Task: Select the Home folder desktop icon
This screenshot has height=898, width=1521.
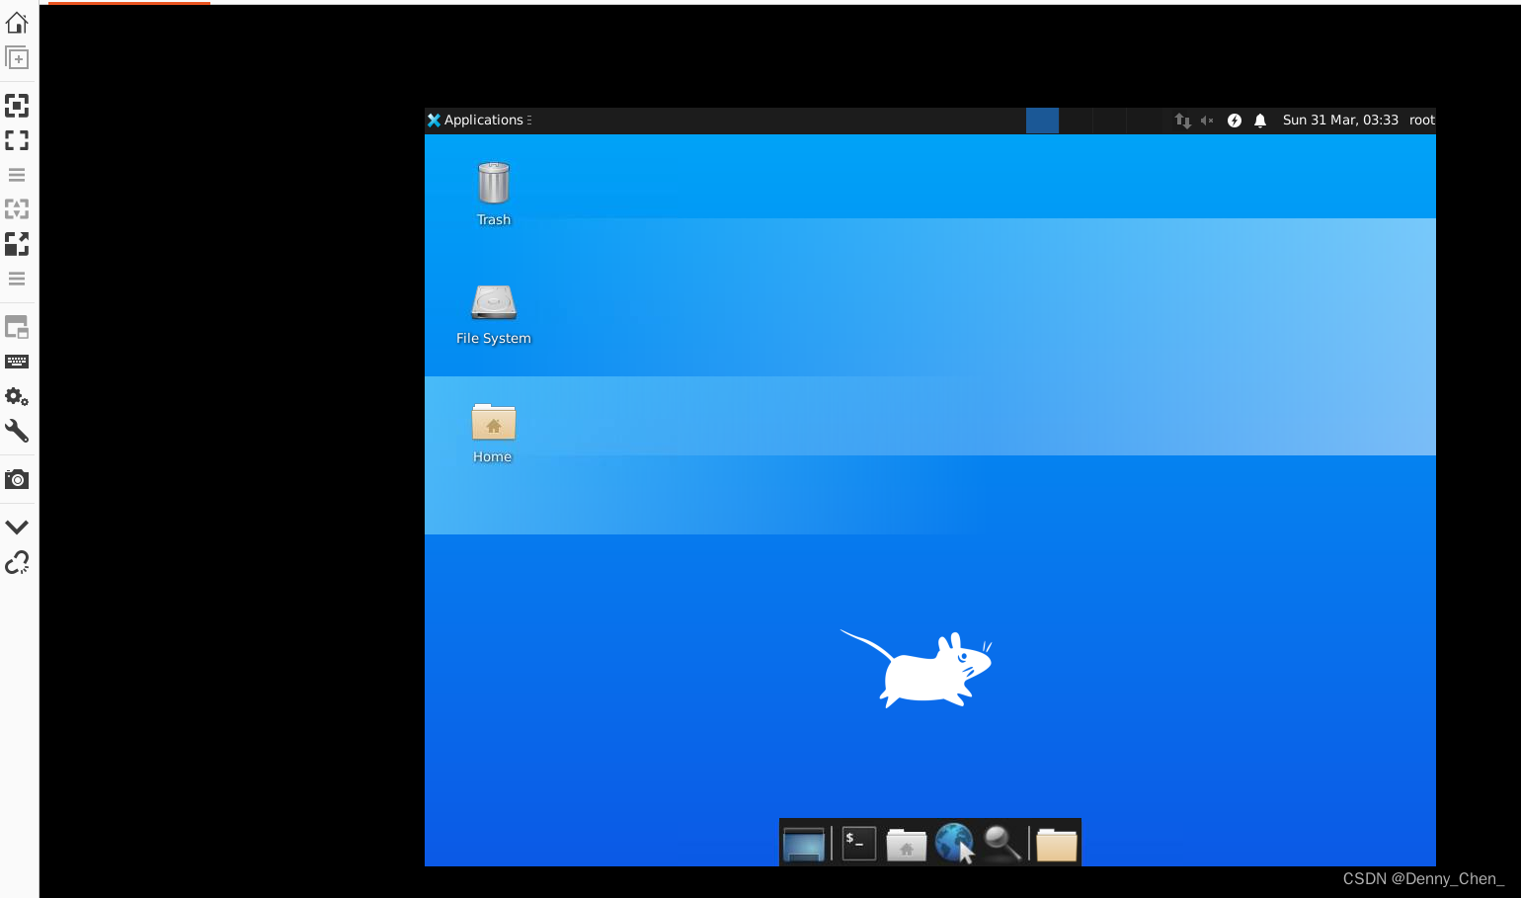Action: [x=493, y=432]
